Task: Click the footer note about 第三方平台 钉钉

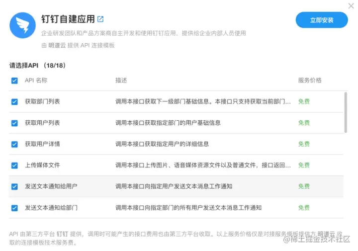Action: click(176, 238)
